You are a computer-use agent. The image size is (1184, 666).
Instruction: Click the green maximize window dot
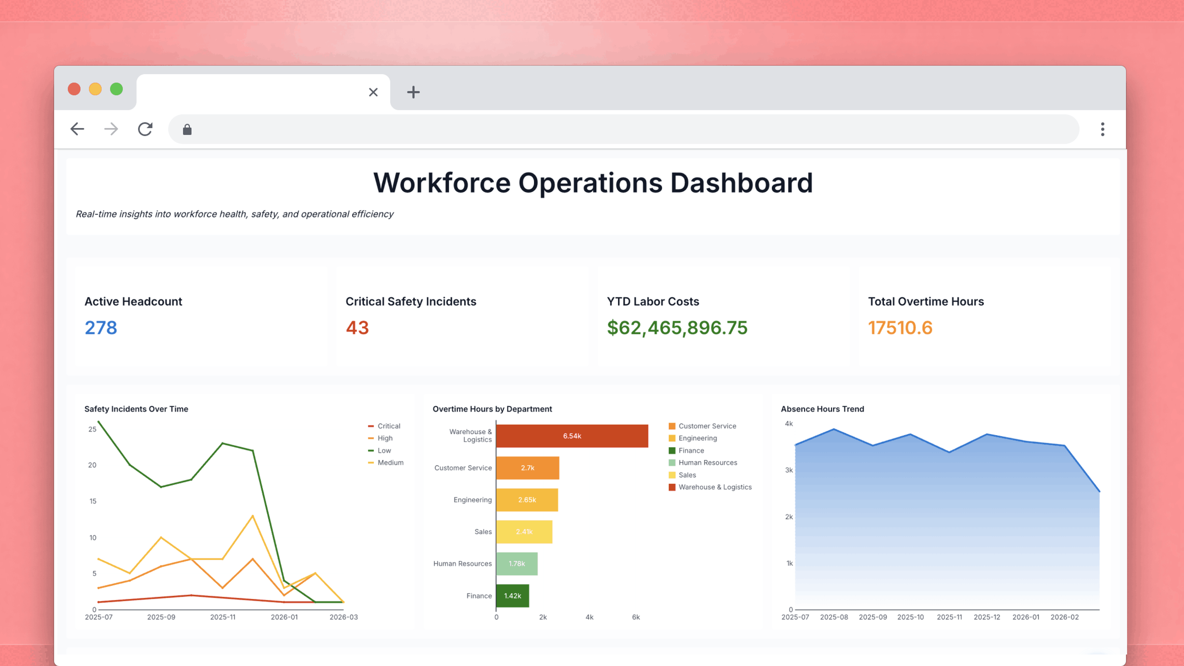116,89
